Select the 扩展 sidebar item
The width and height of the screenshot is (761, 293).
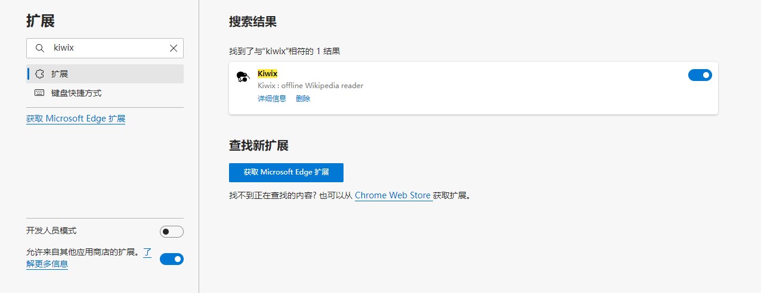tap(105, 74)
